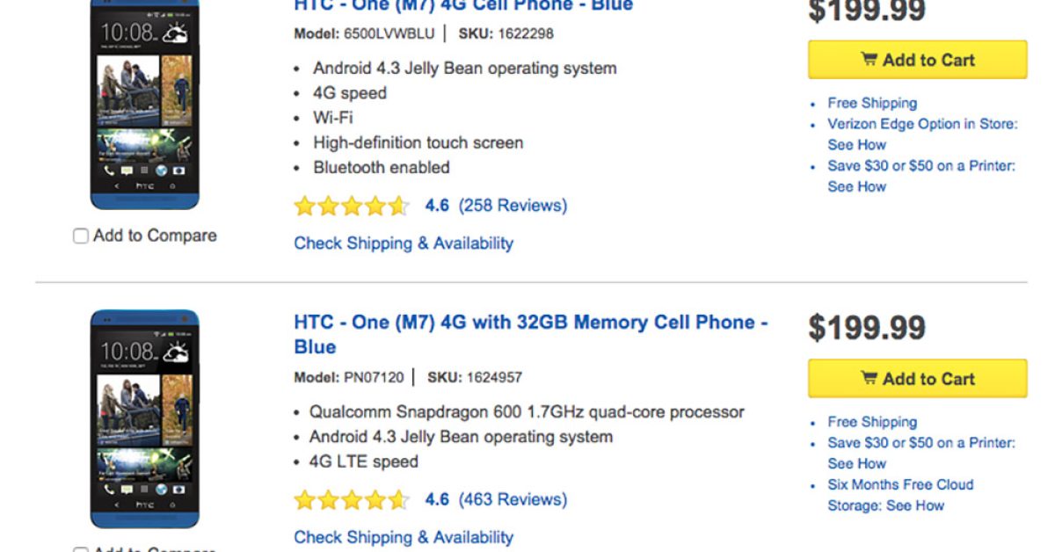Image resolution: width=1055 pixels, height=552 pixels.
Task: Open the Printer savings offer on the 32GB phone
Action: 920,443
